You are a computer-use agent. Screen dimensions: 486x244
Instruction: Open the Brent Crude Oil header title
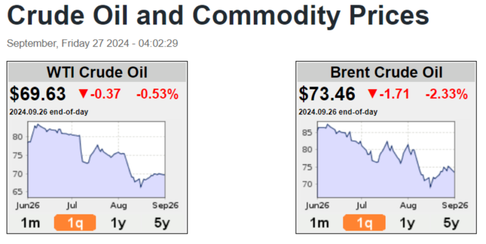(x=386, y=72)
